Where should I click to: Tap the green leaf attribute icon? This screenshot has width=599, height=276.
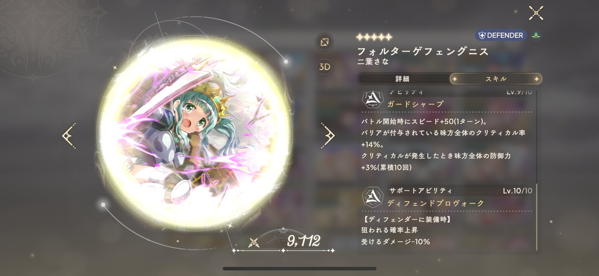click(536, 35)
